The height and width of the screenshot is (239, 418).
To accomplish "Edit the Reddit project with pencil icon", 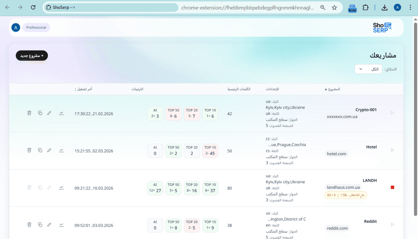I will tap(49, 225).
